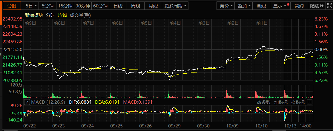This screenshot has width=333, height=131.
Task: Open the 显示 display options dropdown
Action: pos(280,6)
